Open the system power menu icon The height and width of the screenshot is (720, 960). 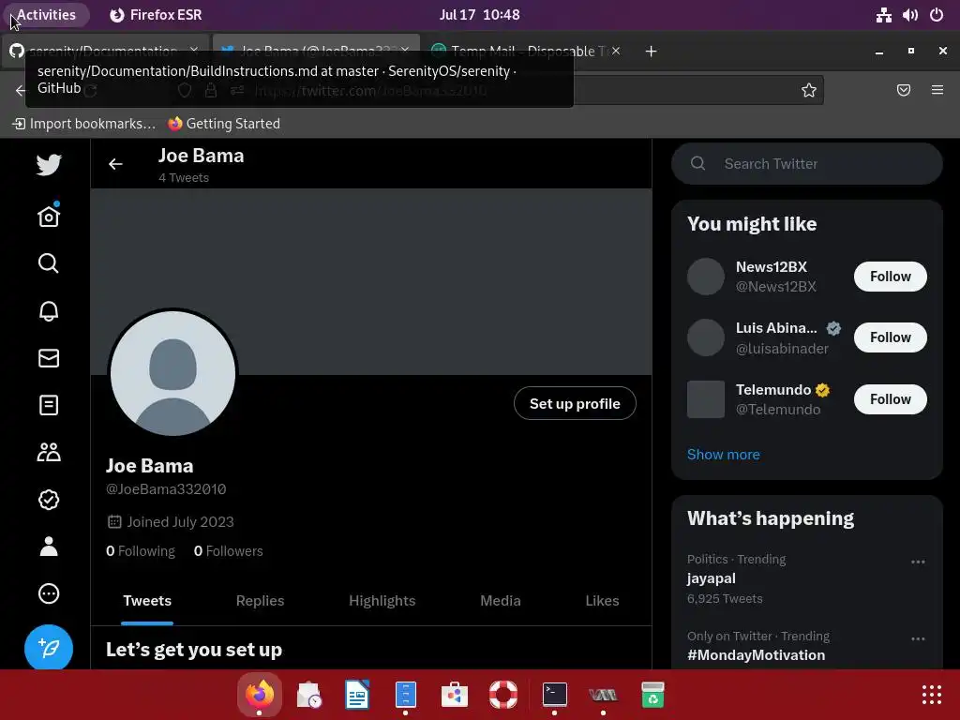[937, 15]
